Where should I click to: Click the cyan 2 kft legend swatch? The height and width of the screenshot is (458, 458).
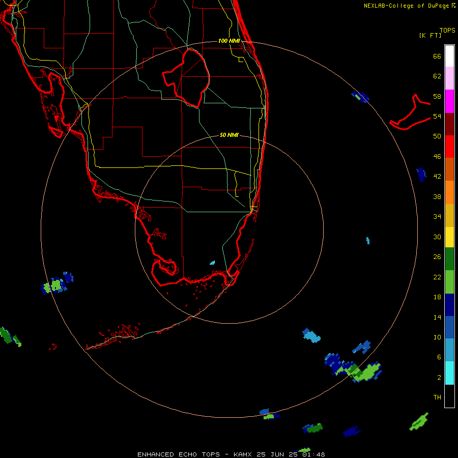[x=449, y=373]
